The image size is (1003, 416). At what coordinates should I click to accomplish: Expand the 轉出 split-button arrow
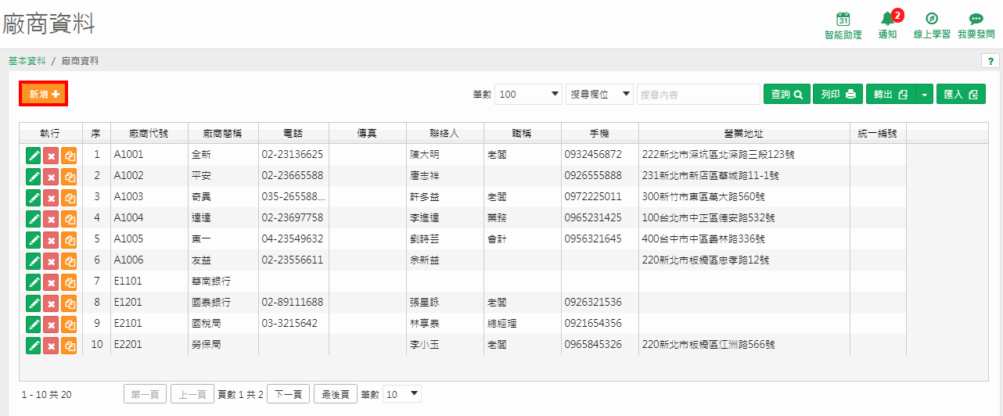[925, 95]
